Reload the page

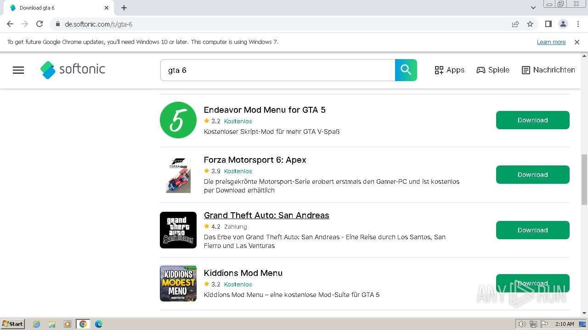tap(40, 24)
